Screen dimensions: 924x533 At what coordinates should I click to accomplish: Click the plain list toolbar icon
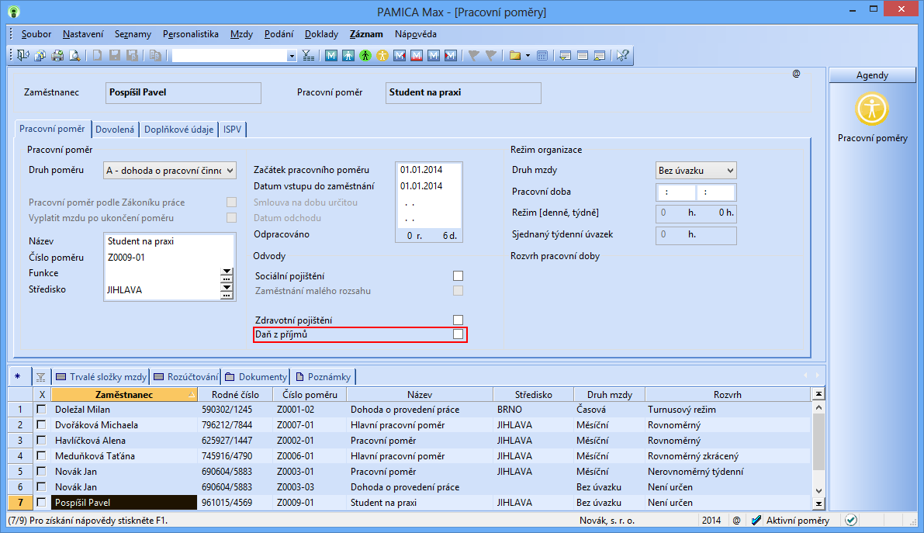[582, 55]
